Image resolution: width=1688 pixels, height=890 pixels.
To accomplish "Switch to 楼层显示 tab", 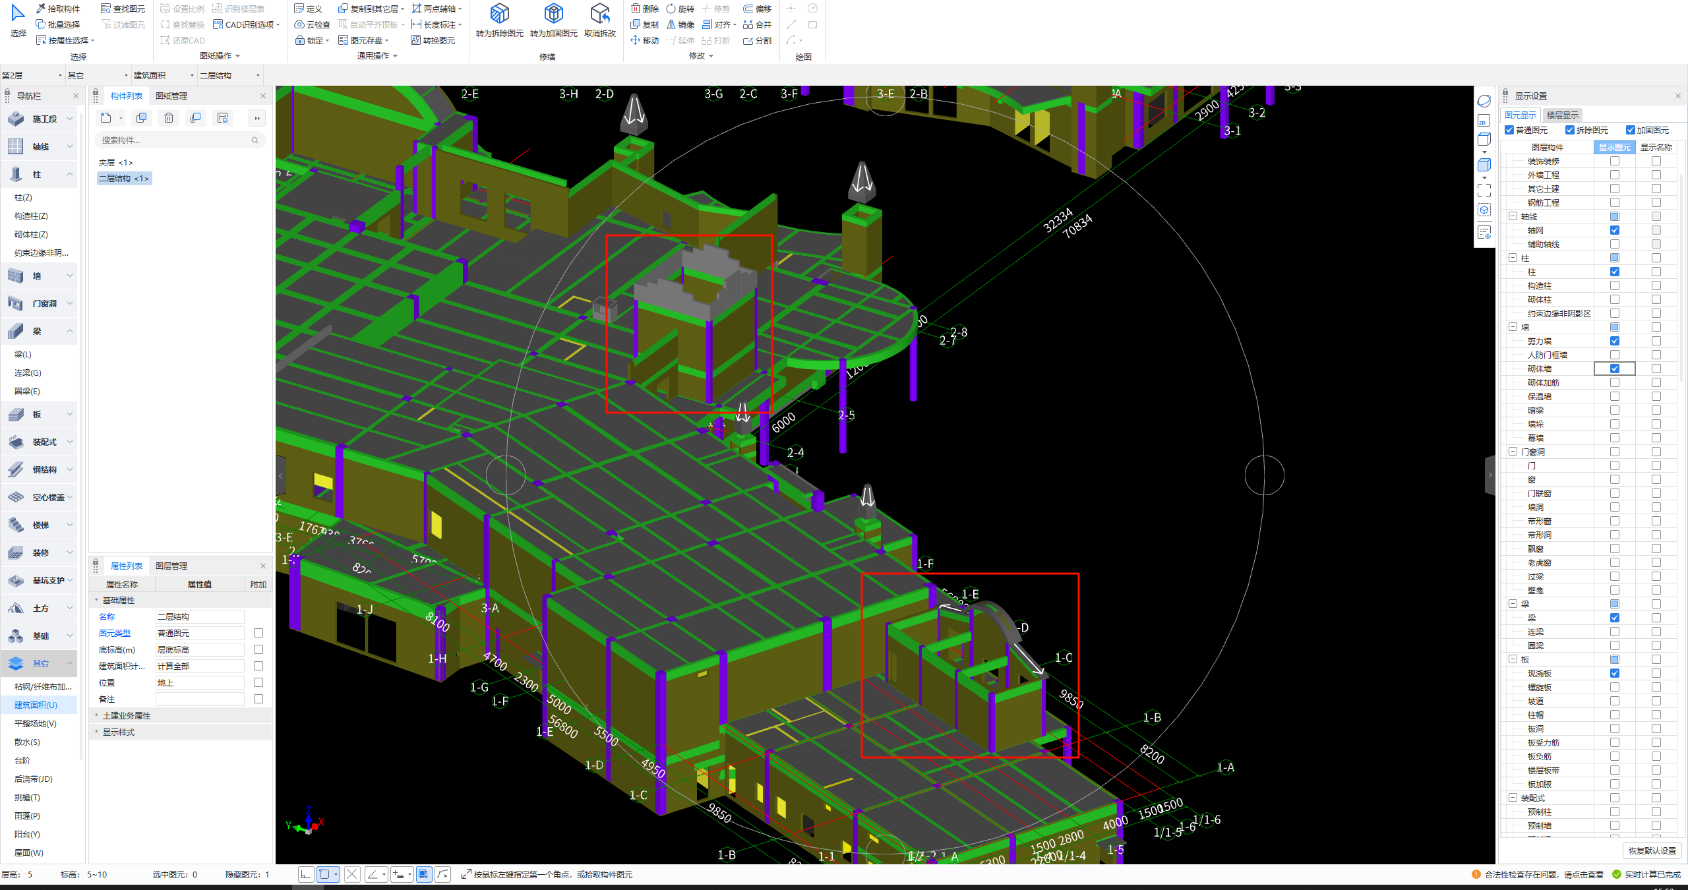I will pos(1562,115).
